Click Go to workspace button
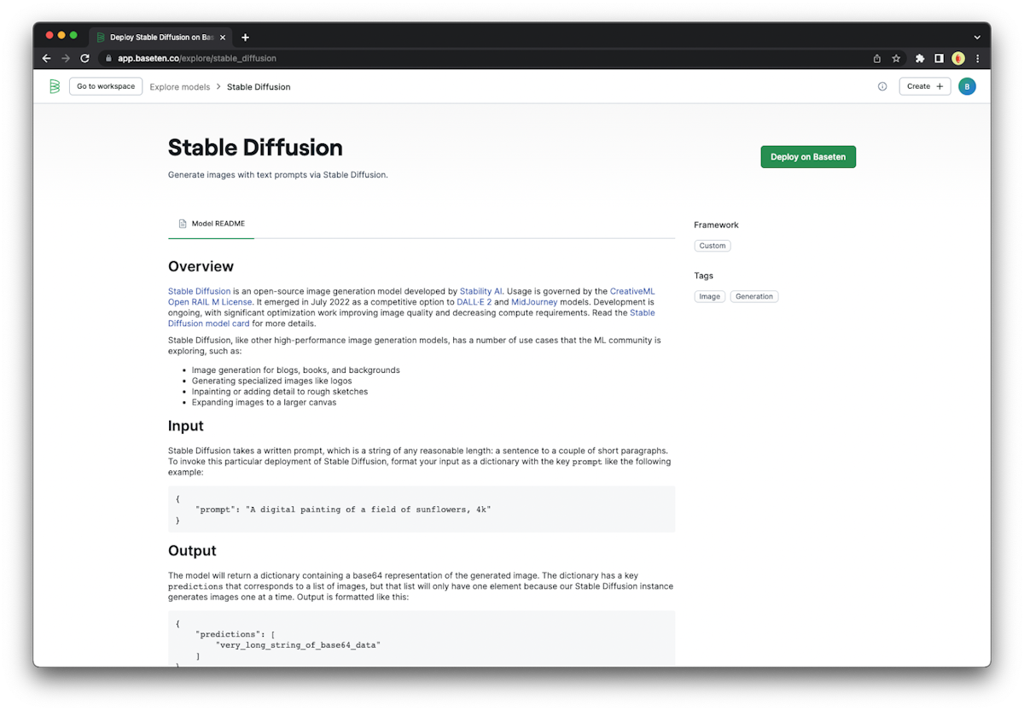1024x711 pixels. [x=106, y=86]
